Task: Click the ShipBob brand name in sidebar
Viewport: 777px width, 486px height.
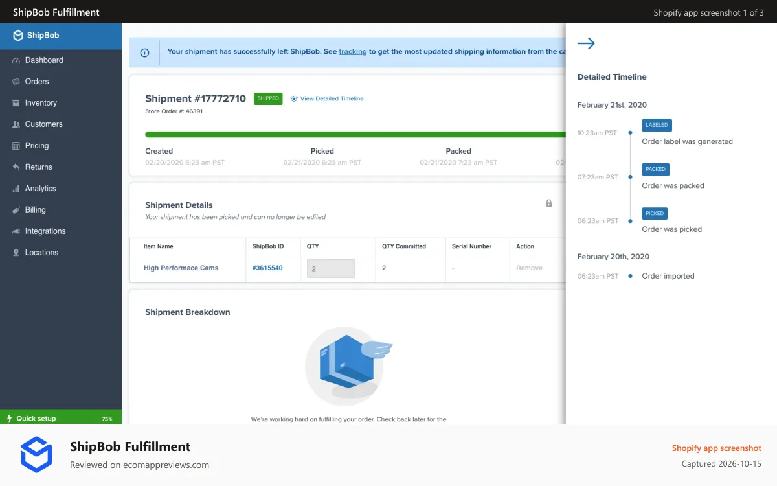Action: (x=43, y=36)
